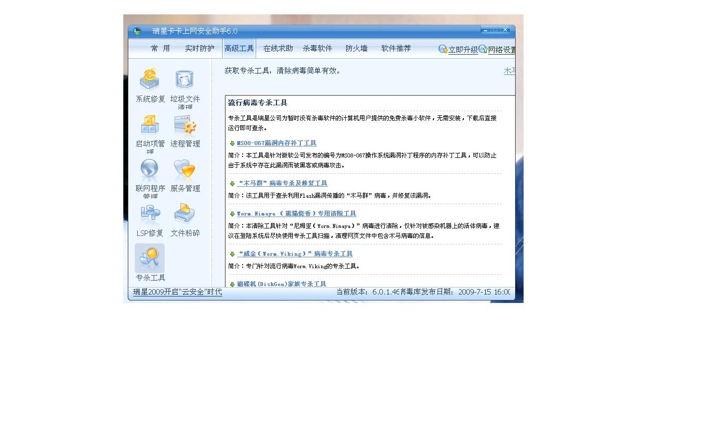Open the 防火墙 tab
The width and height of the screenshot is (716, 447).
[x=357, y=48]
